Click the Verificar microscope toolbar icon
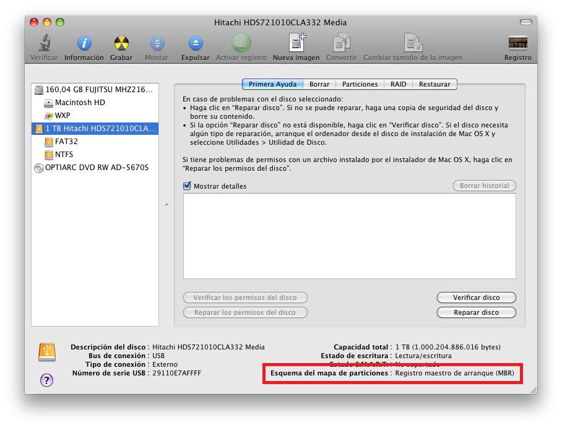 (x=44, y=43)
